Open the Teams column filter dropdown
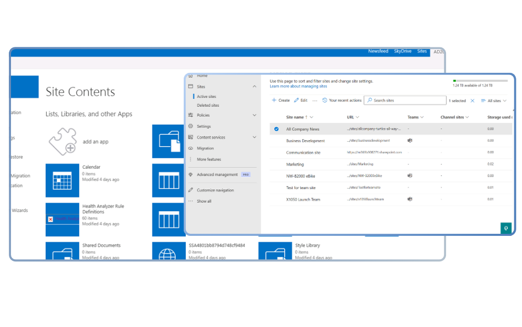 (422, 117)
